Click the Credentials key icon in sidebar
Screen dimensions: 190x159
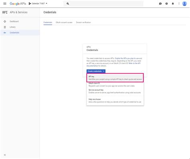5,33
